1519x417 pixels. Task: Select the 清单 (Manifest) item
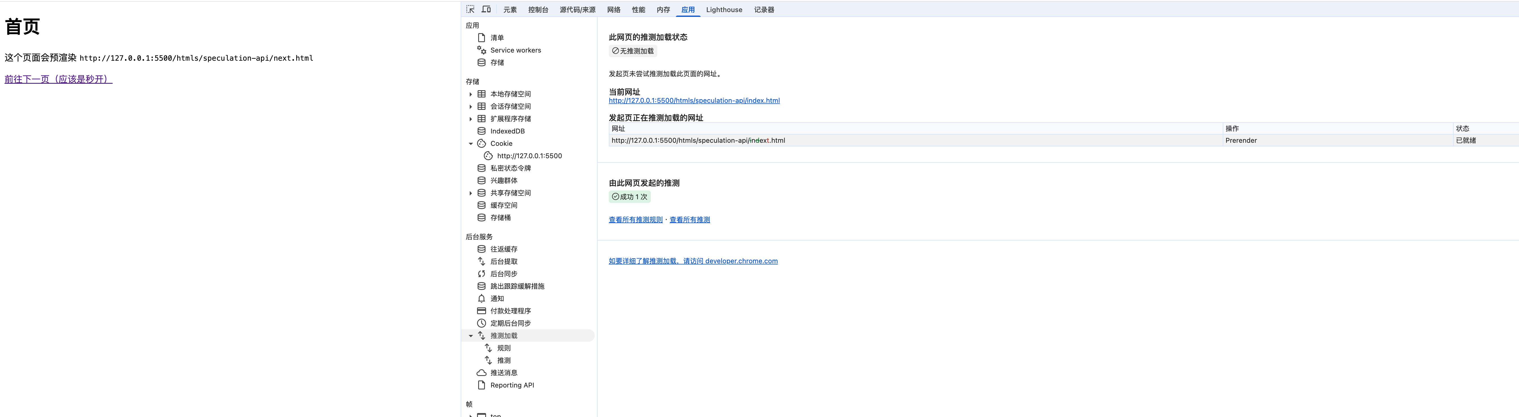click(x=497, y=38)
